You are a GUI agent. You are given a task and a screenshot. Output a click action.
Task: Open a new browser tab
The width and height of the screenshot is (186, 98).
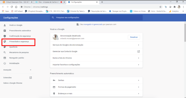click(x=102, y=2)
